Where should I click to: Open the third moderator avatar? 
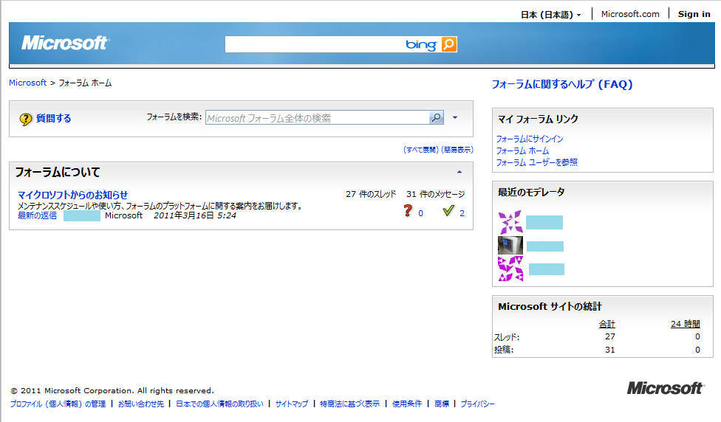pyautogui.click(x=510, y=269)
